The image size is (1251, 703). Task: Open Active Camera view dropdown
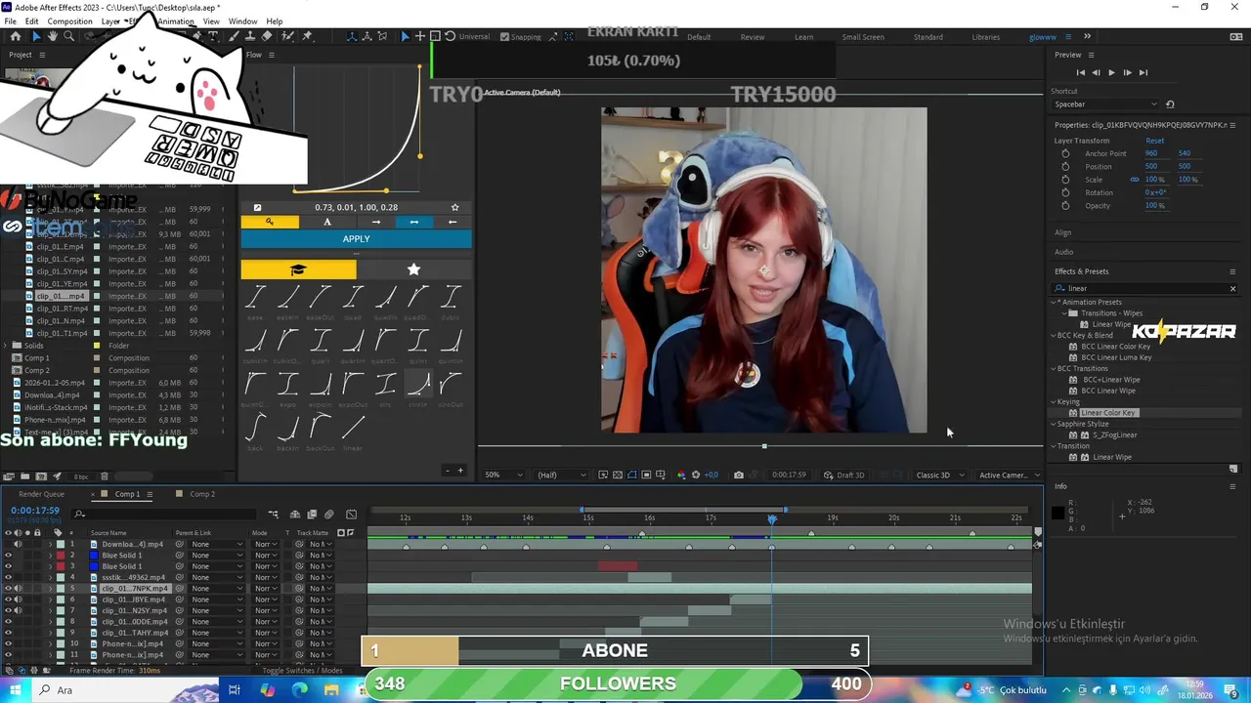click(1009, 476)
